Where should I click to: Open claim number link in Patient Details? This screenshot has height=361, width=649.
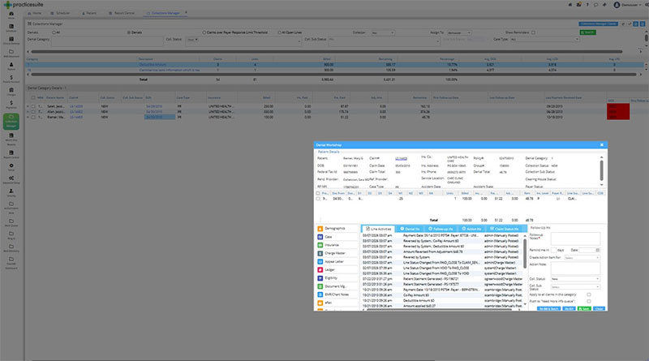(x=401, y=158)
